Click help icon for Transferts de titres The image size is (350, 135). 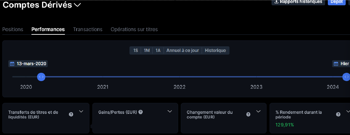[71, 114]
